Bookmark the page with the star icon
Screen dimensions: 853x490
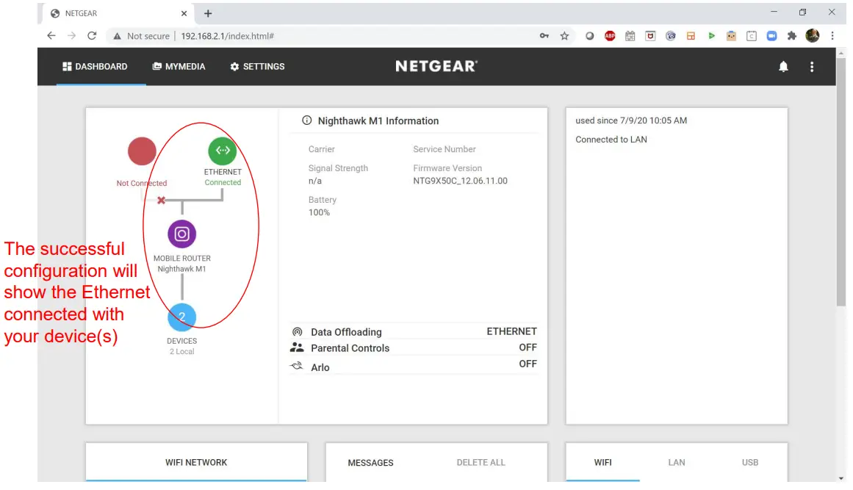pos(564,35)
